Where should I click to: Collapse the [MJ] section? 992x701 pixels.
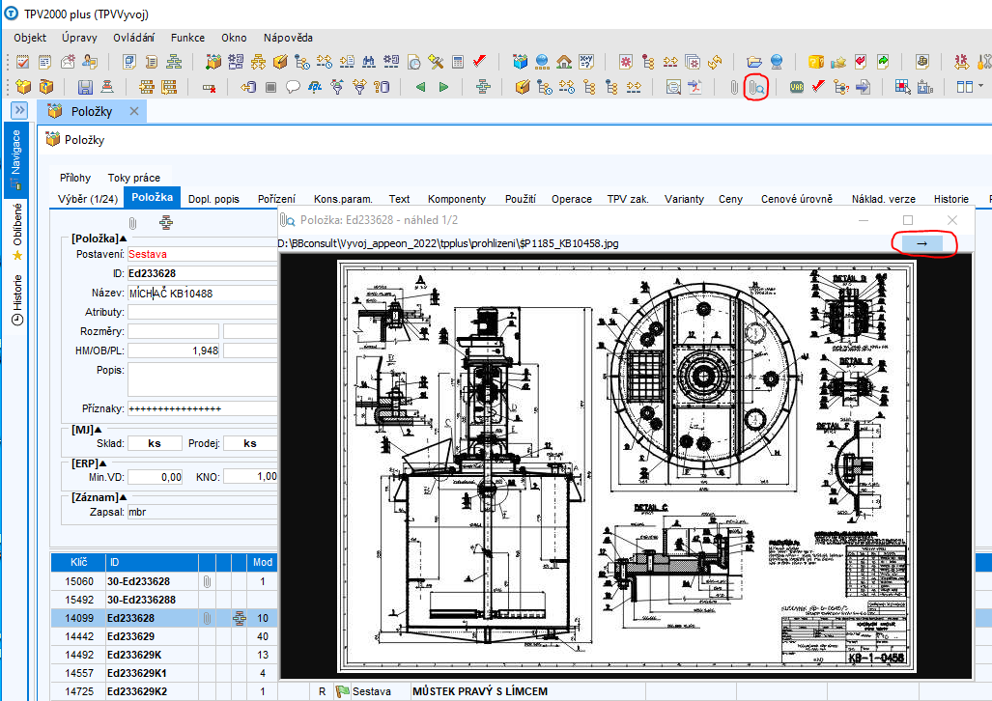(x=99, y=431)
